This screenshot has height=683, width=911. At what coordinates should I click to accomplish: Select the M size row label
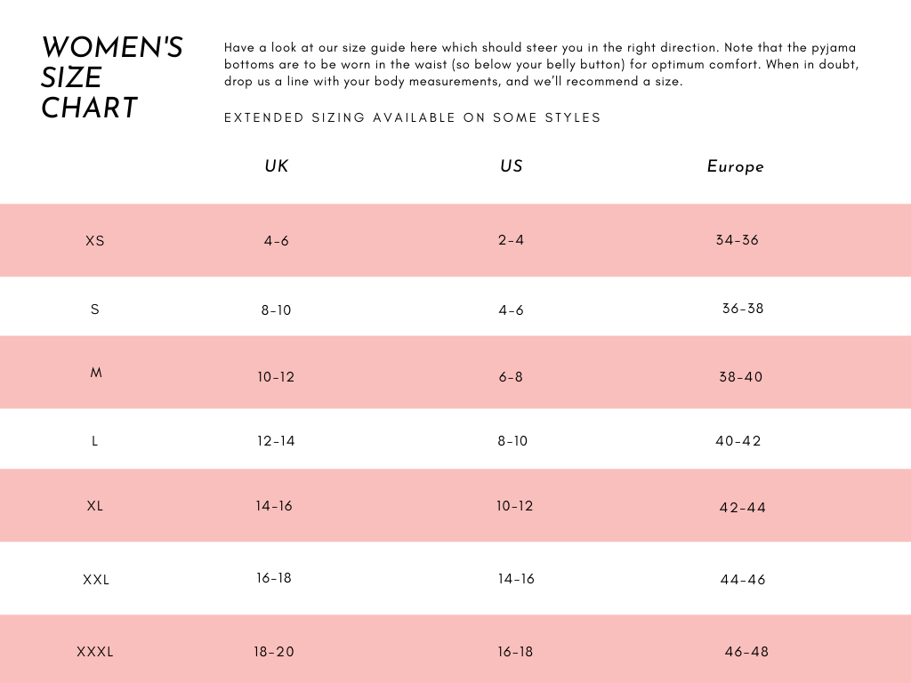pos(96,374)
